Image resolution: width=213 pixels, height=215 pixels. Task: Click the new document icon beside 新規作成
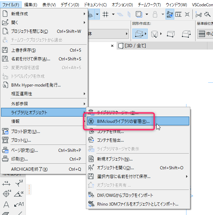5,14
